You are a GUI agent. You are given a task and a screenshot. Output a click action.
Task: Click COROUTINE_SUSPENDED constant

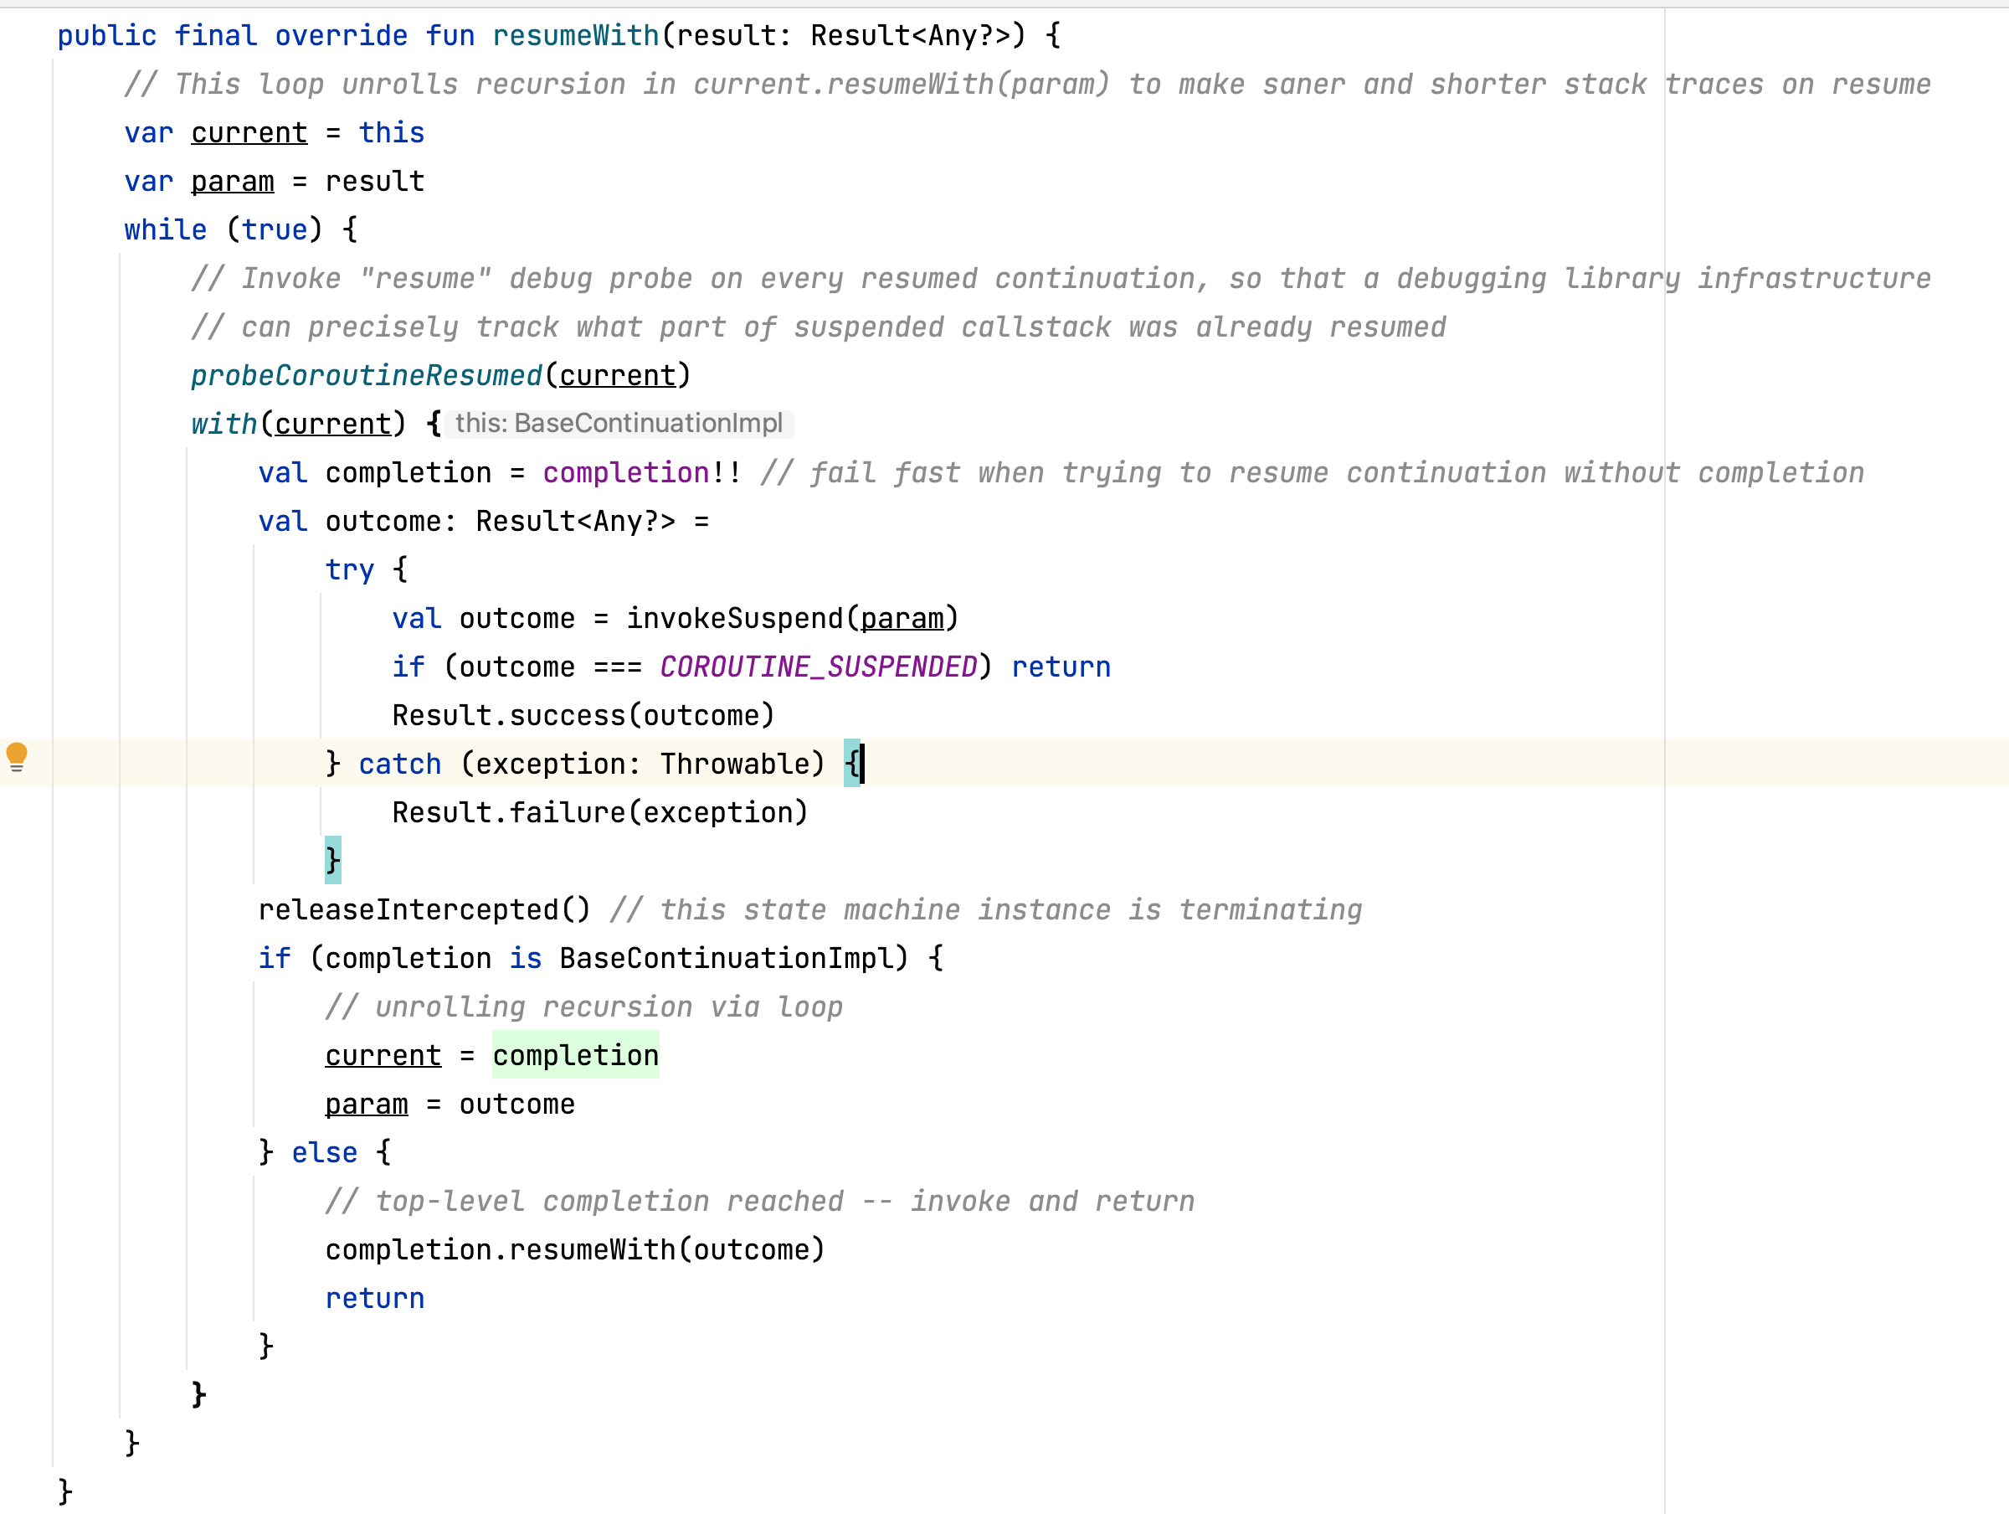817,667
